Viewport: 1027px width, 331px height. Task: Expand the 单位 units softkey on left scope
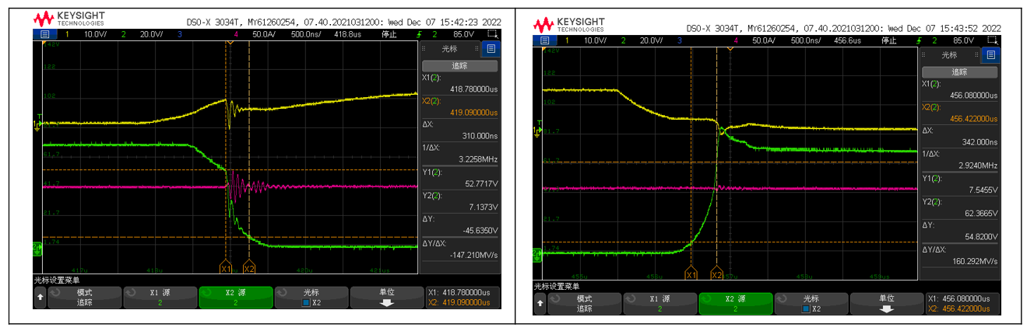tap(386, 298)
